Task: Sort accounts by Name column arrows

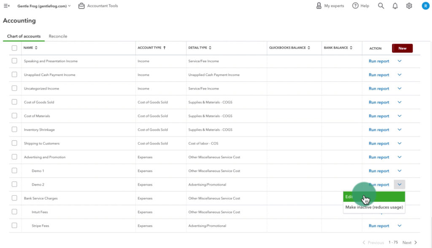Action: click(36, 48)
